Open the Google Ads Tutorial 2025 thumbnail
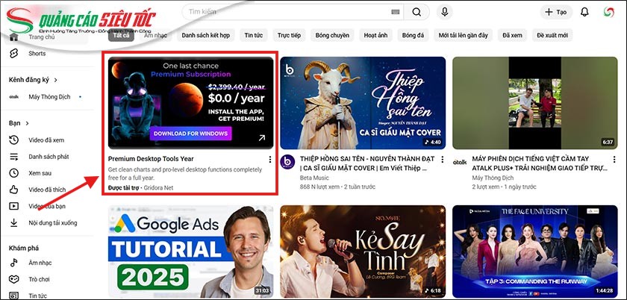 click(191, 251)
